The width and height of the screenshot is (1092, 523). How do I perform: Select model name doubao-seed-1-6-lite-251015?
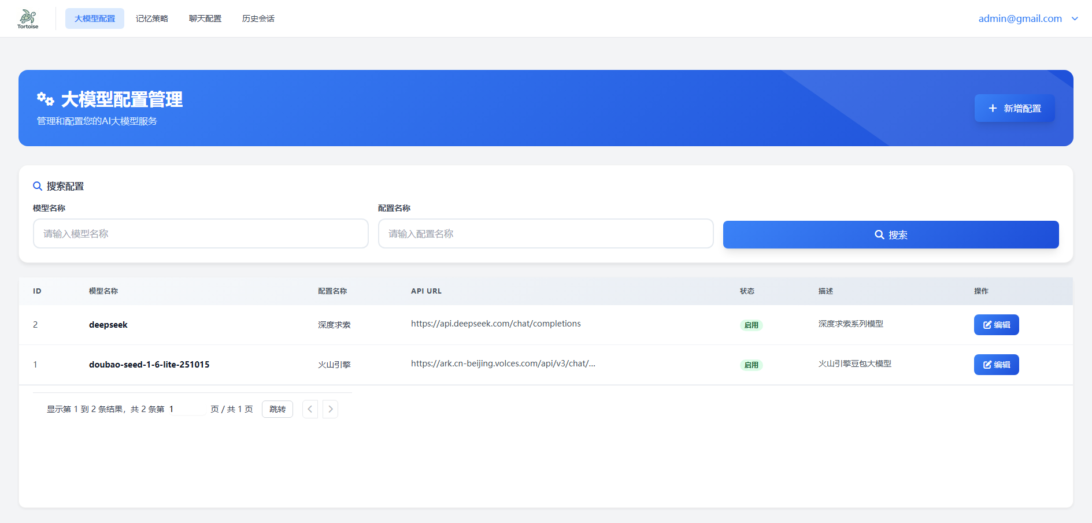[149, 365]
